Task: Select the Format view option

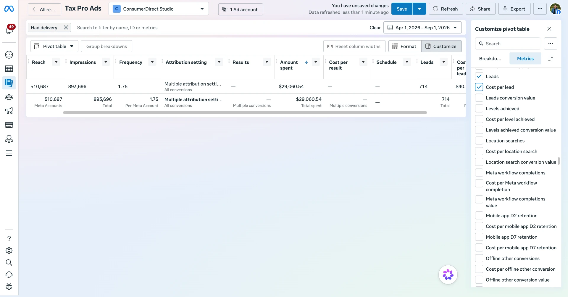Action: coord(405,46)
